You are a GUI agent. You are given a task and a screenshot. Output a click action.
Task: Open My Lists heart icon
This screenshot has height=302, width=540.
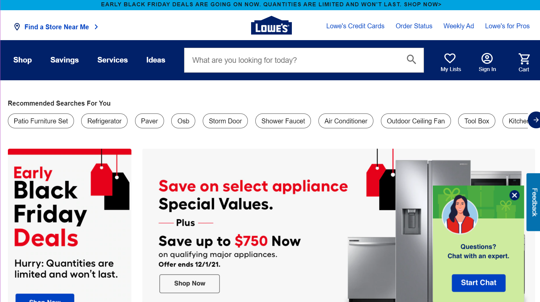(x=450, y=58)
